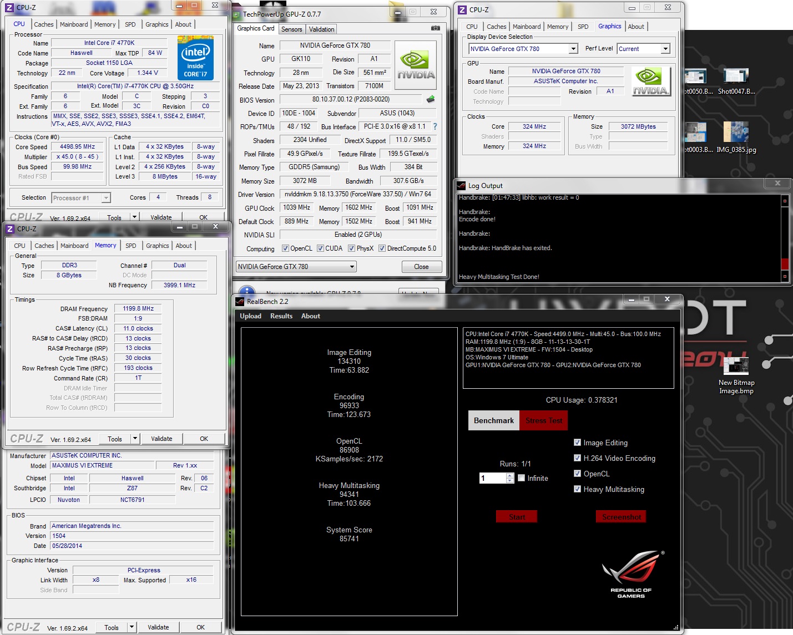
Task: Toggle the PhysX checkbox in GPU-Z
Action: pyautogui.click(x=351, y=248)
